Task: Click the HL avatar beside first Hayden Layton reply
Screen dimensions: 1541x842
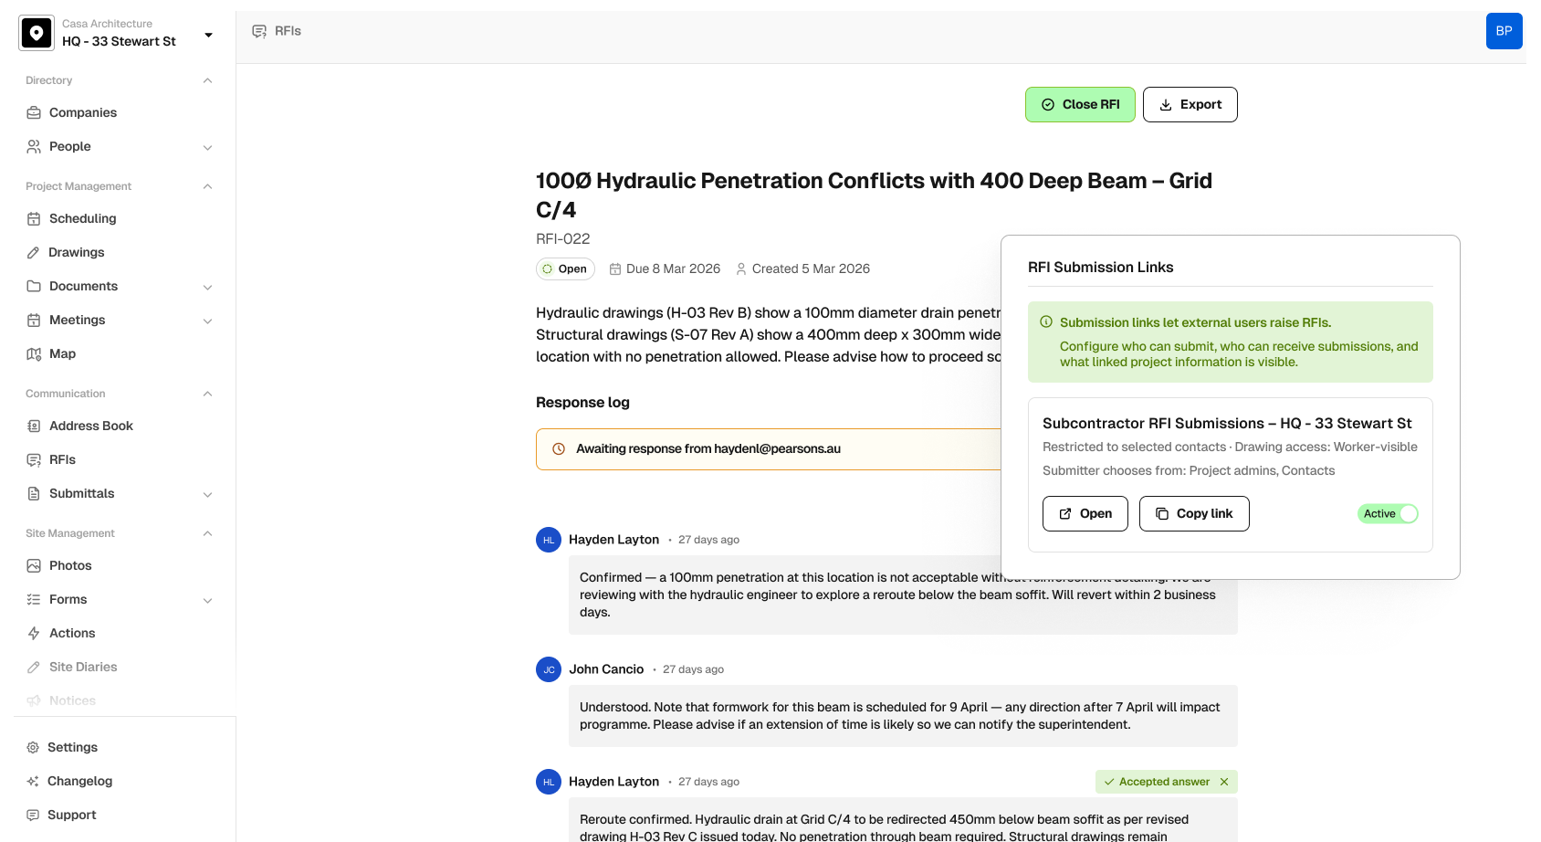Action: click(549, 540)
